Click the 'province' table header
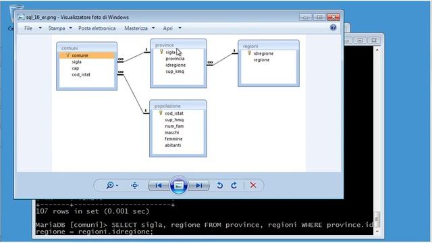 [165, 45]
